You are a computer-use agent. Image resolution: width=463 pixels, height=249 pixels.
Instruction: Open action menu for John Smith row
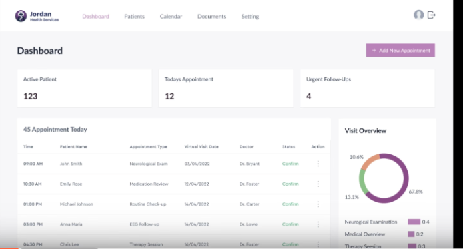coord(318,164)
